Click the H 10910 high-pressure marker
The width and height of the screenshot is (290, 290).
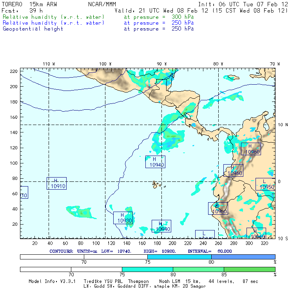click(56, 183)
